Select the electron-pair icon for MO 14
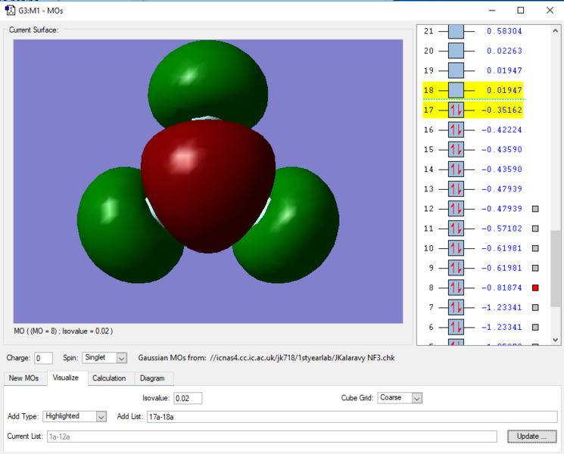Viewport: 564px width, 454px height. click(x=456, y=169)
